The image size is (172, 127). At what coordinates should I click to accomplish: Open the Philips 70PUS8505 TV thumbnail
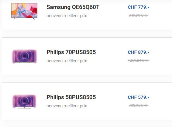24,57
